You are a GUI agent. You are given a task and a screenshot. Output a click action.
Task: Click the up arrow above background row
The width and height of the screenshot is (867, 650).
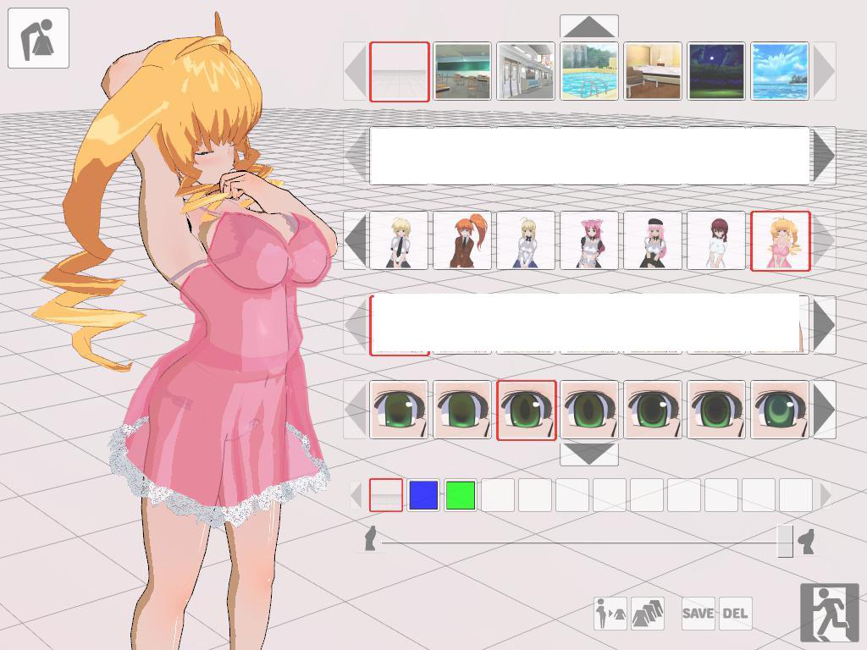point(589,26)
